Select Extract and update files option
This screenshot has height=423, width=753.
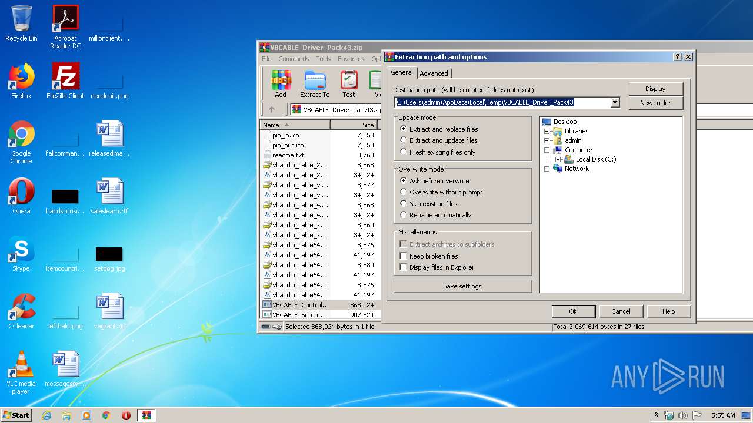[438, 140]
